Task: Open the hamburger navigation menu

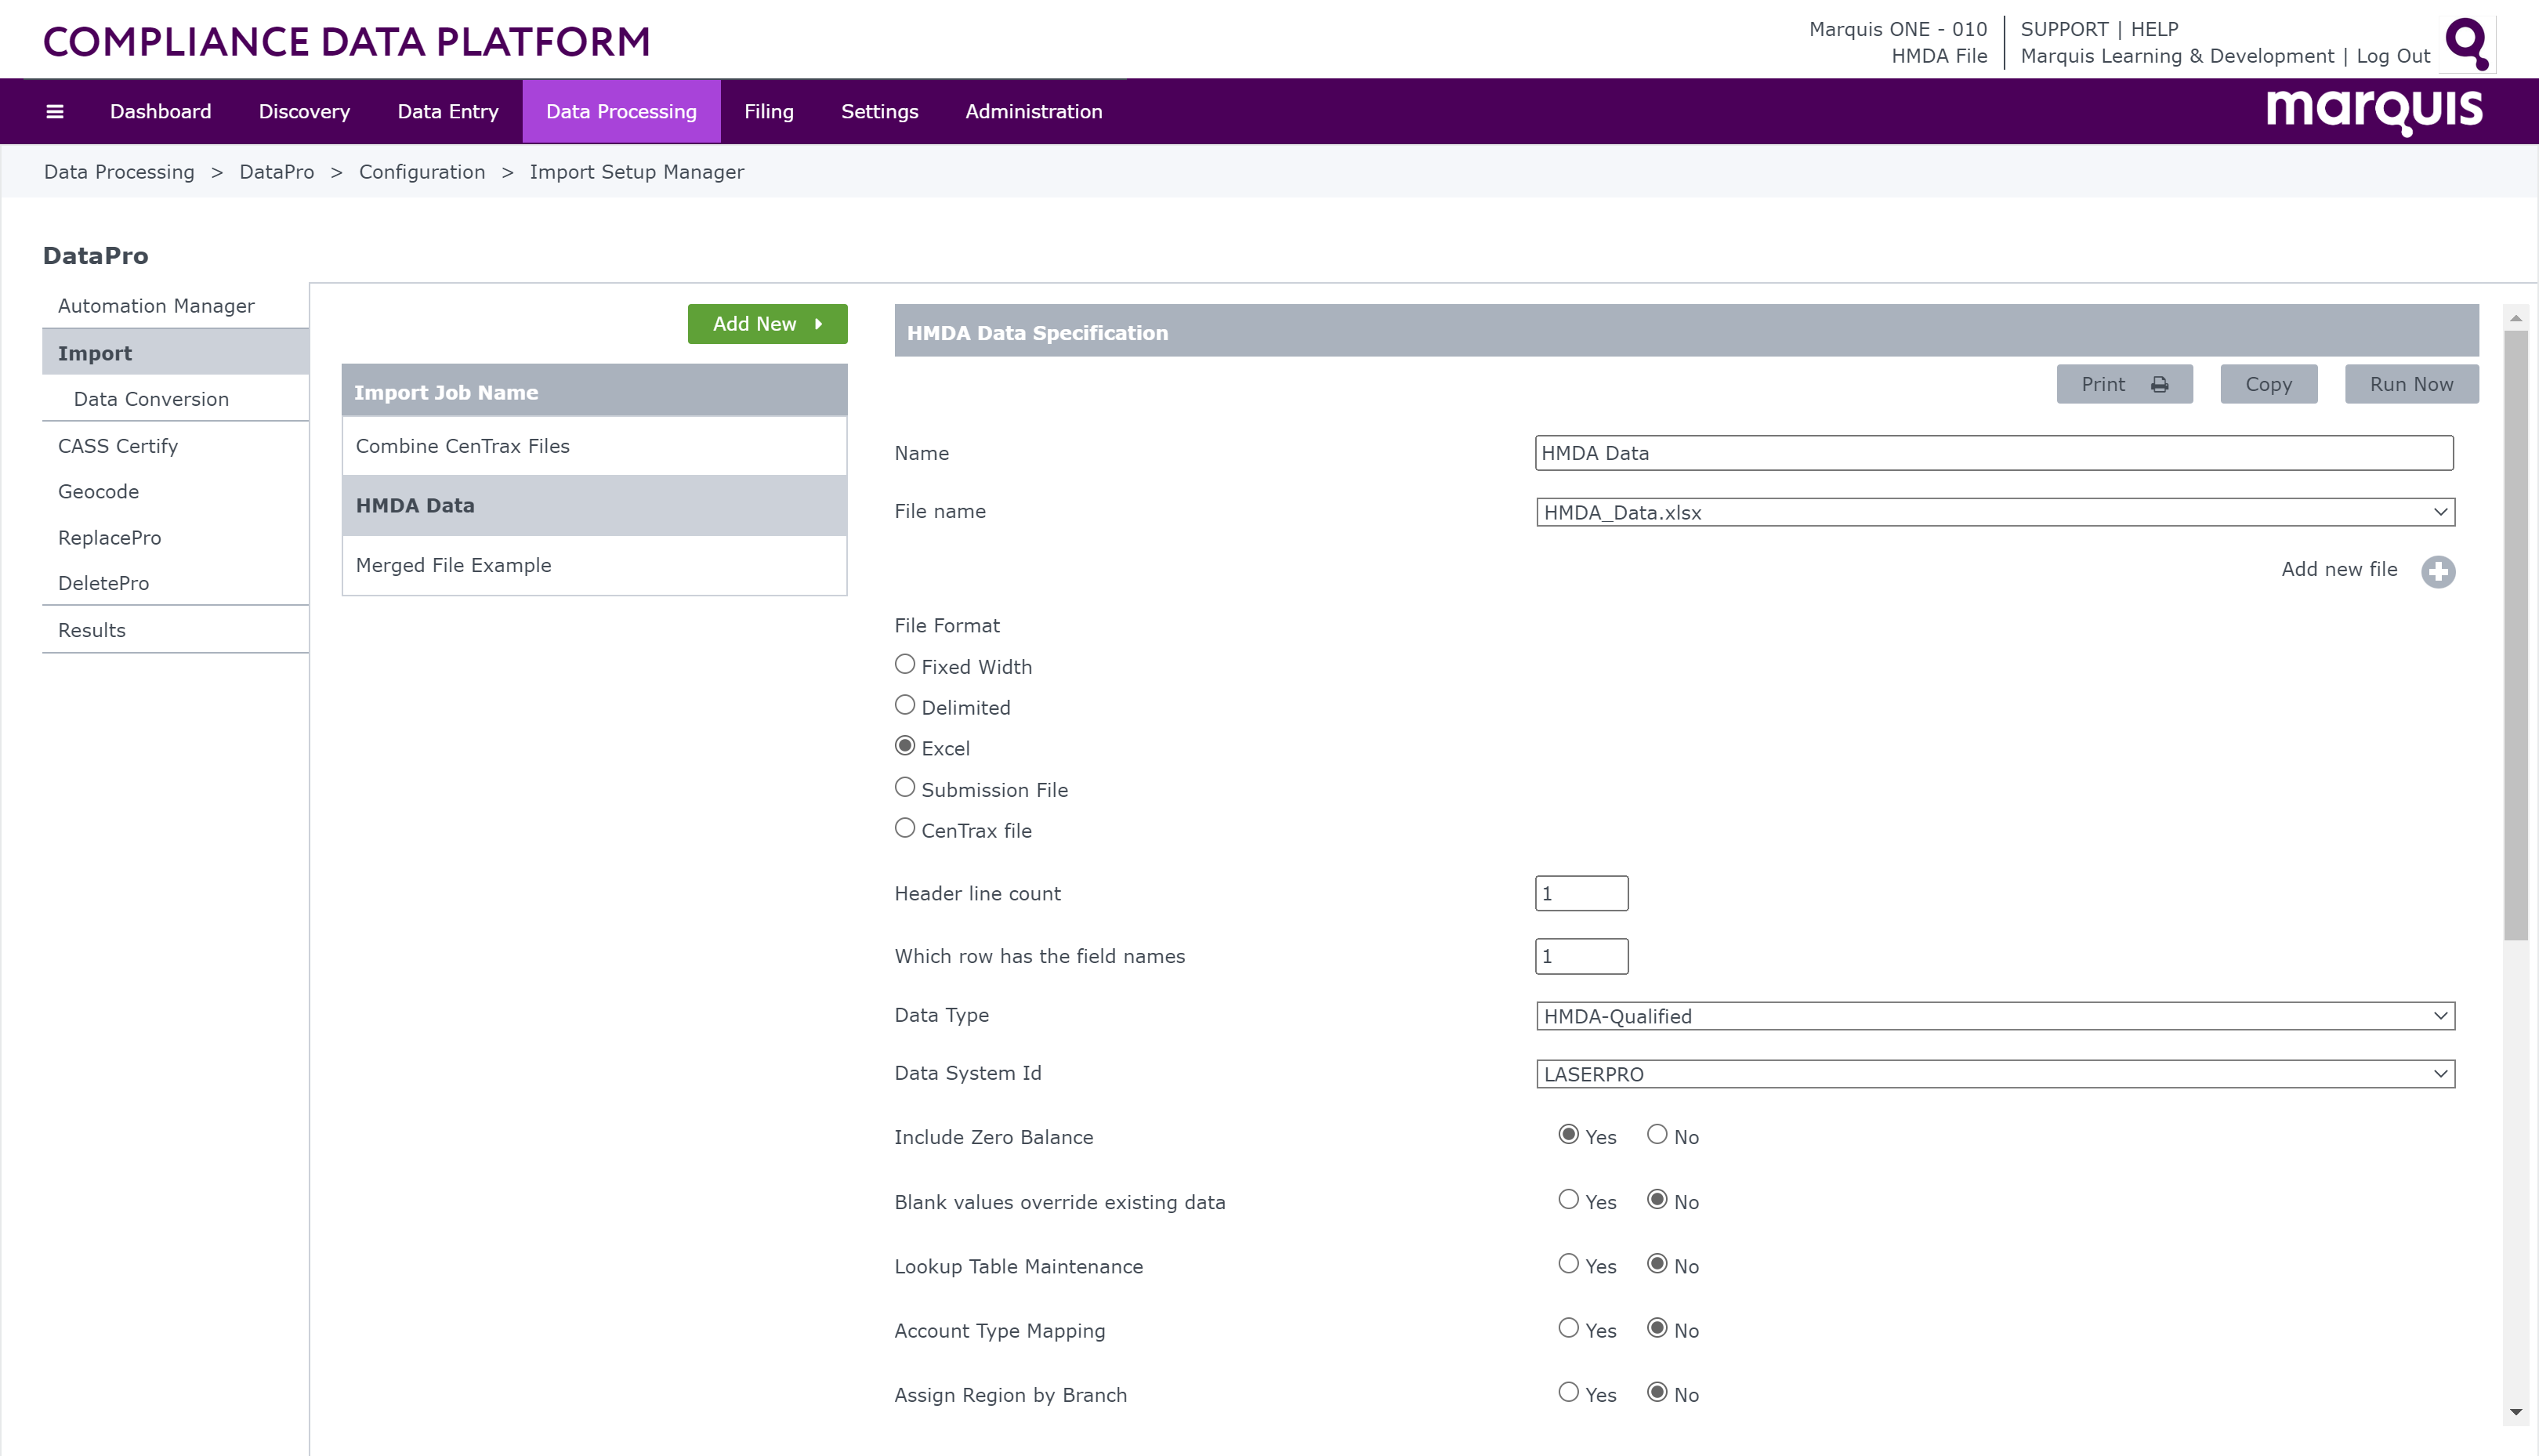Action: 55,111
